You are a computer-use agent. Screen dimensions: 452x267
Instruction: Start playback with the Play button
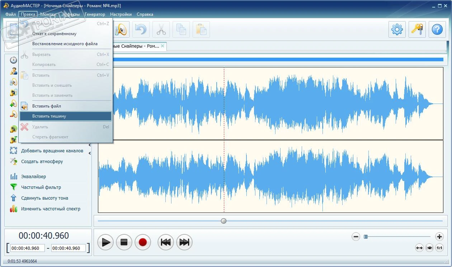pos(106,242)
